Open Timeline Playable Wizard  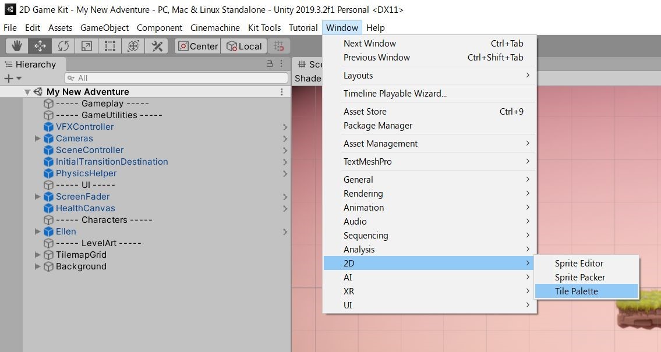click(430, 94)
